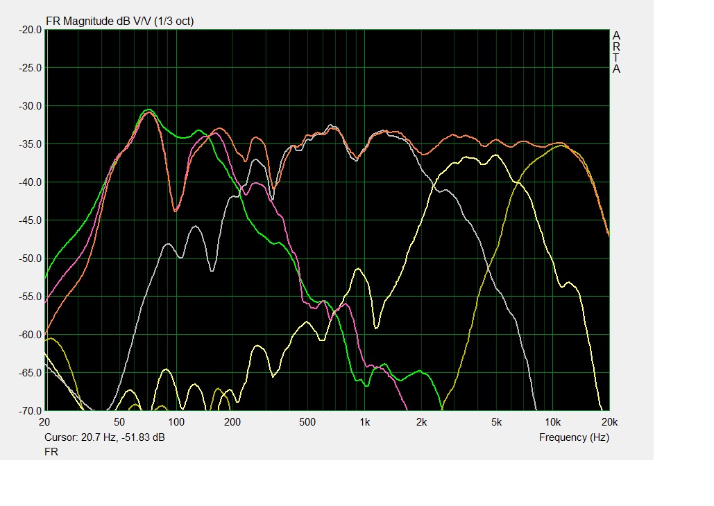The height and width of the screenshot is (506, 714).
Task: Click the green curve's peak near 70 Hz
Action: pyautogui.click(x=148, y=110)
